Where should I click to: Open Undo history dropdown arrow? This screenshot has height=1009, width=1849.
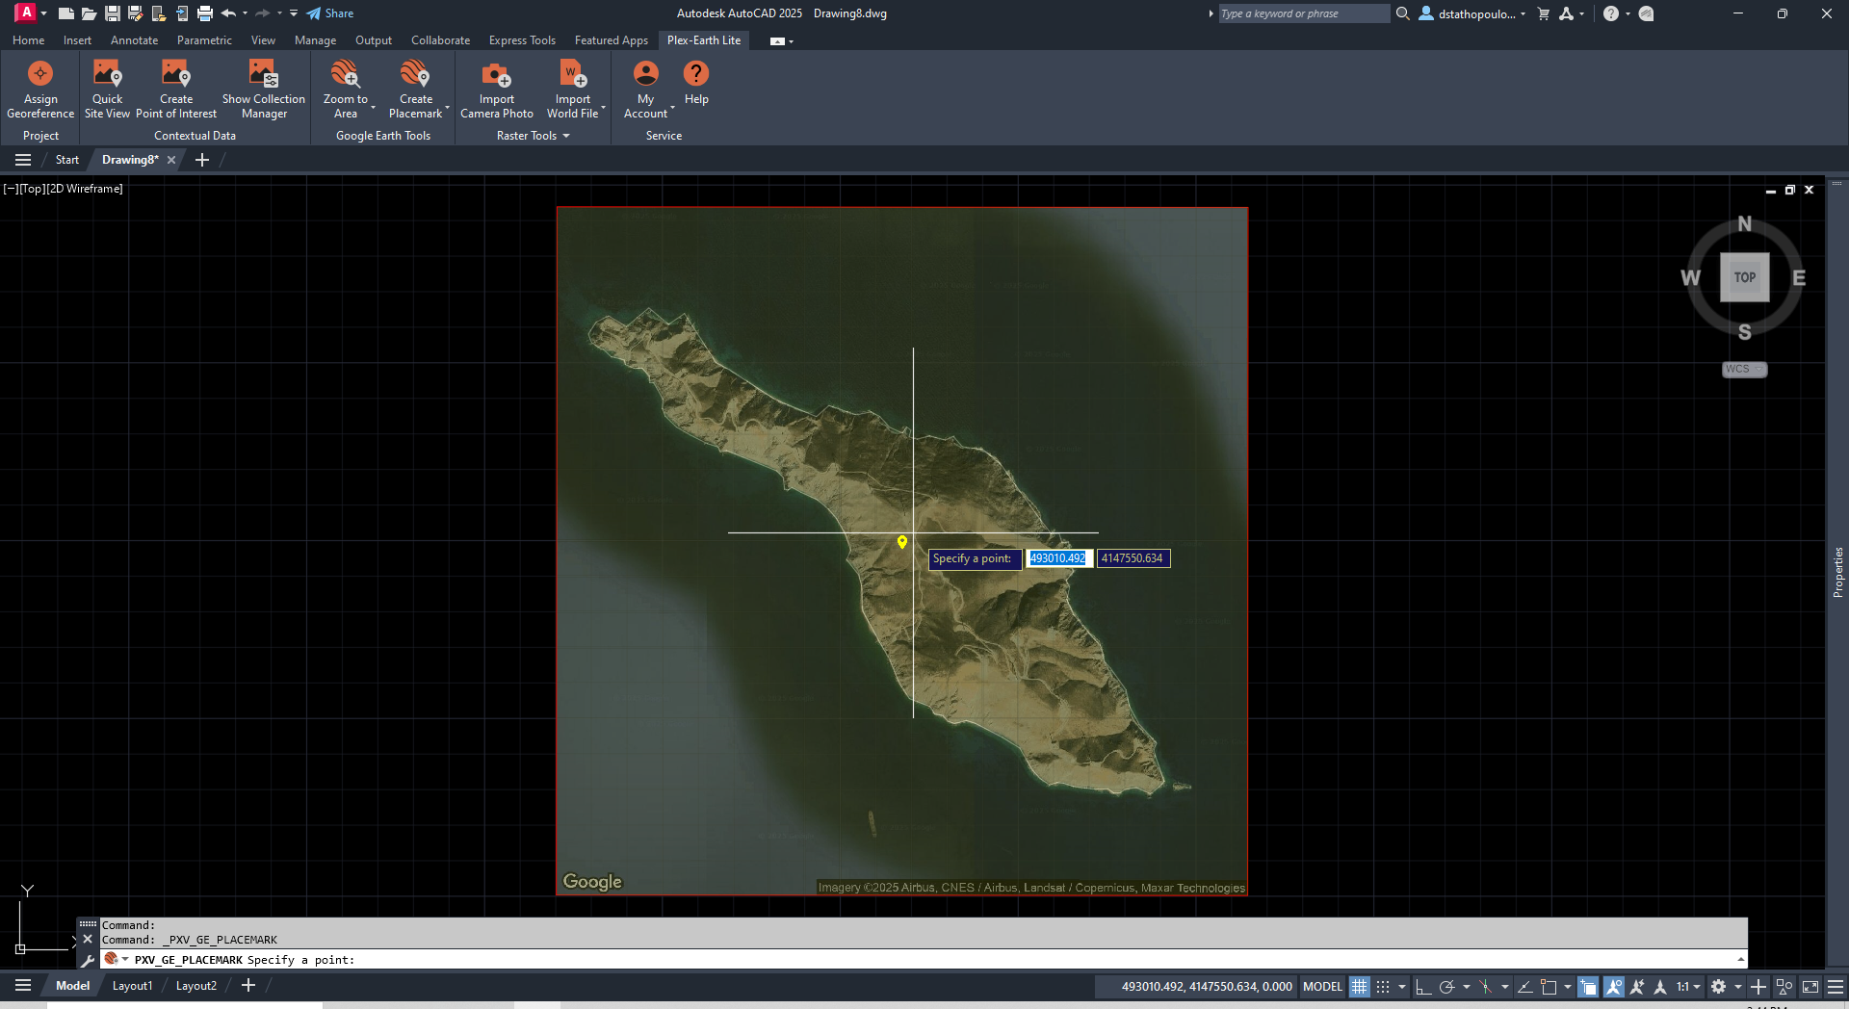click(245, 13)
